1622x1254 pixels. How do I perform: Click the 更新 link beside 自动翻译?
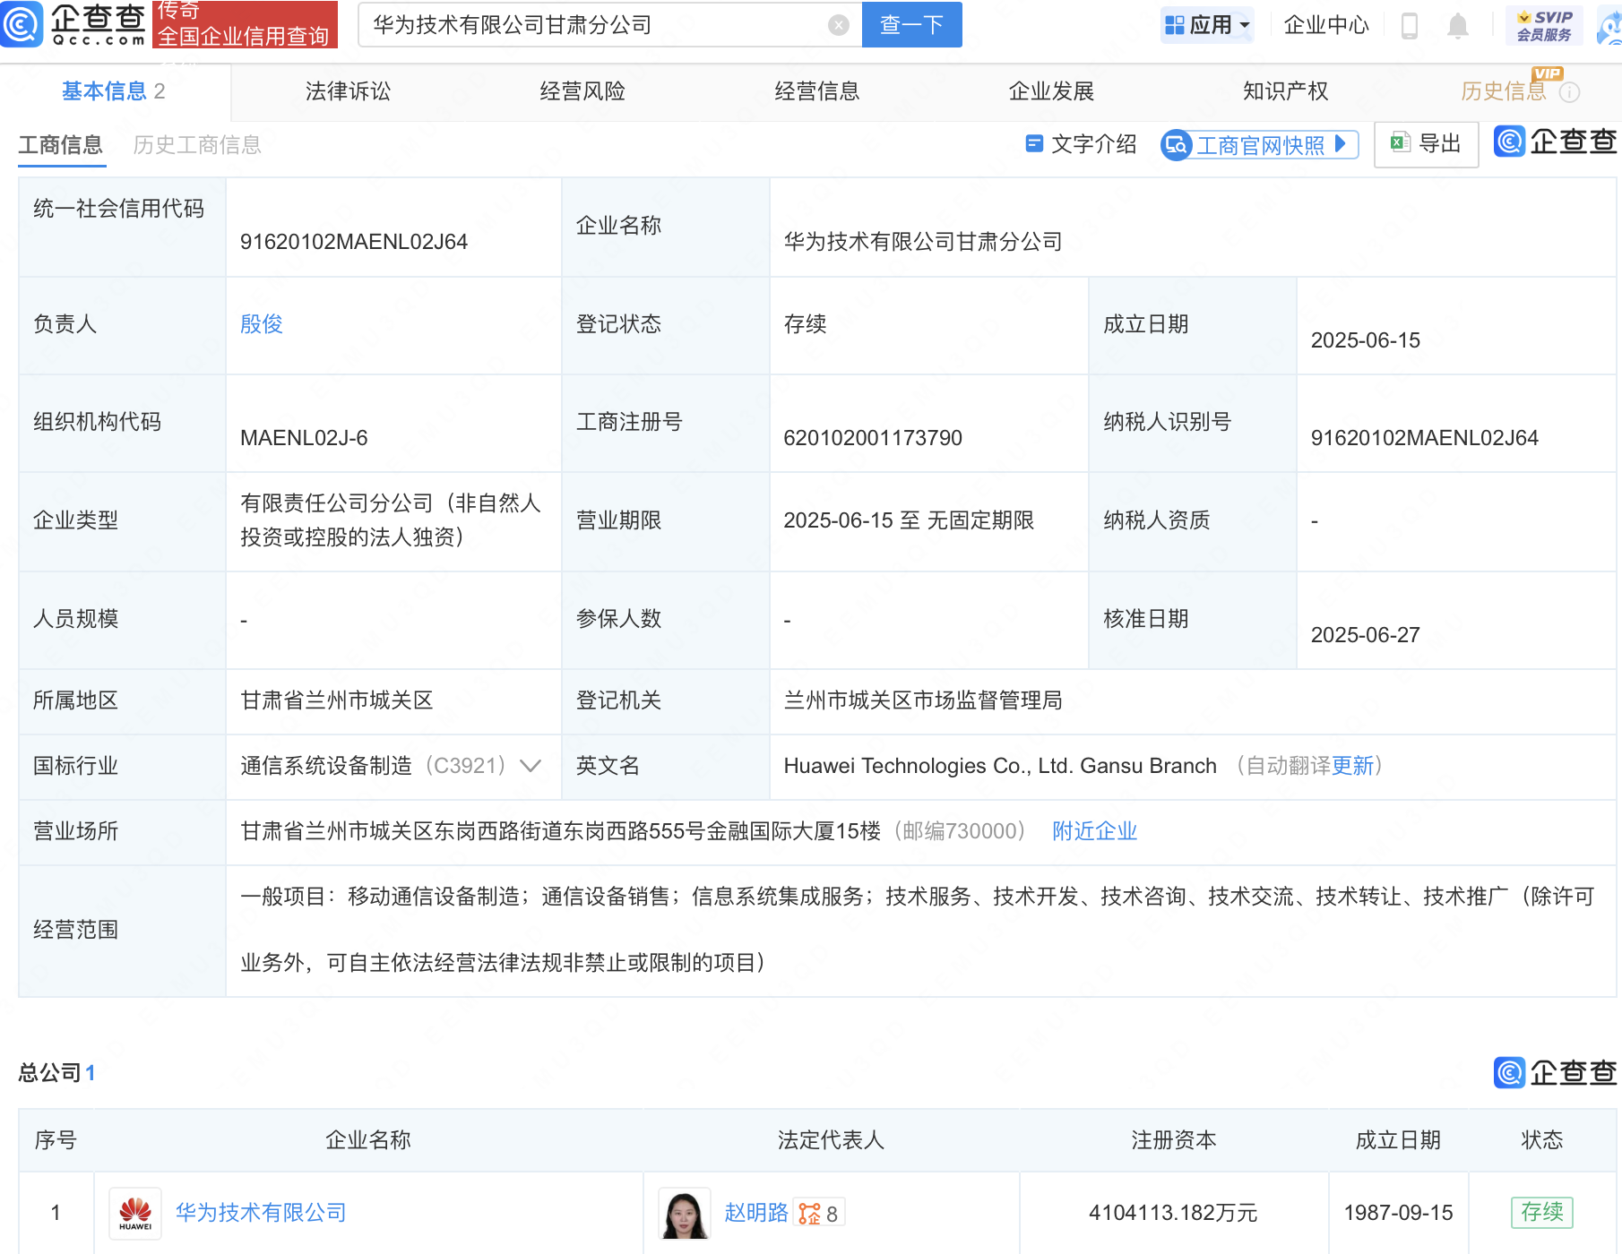[1352, 766]
